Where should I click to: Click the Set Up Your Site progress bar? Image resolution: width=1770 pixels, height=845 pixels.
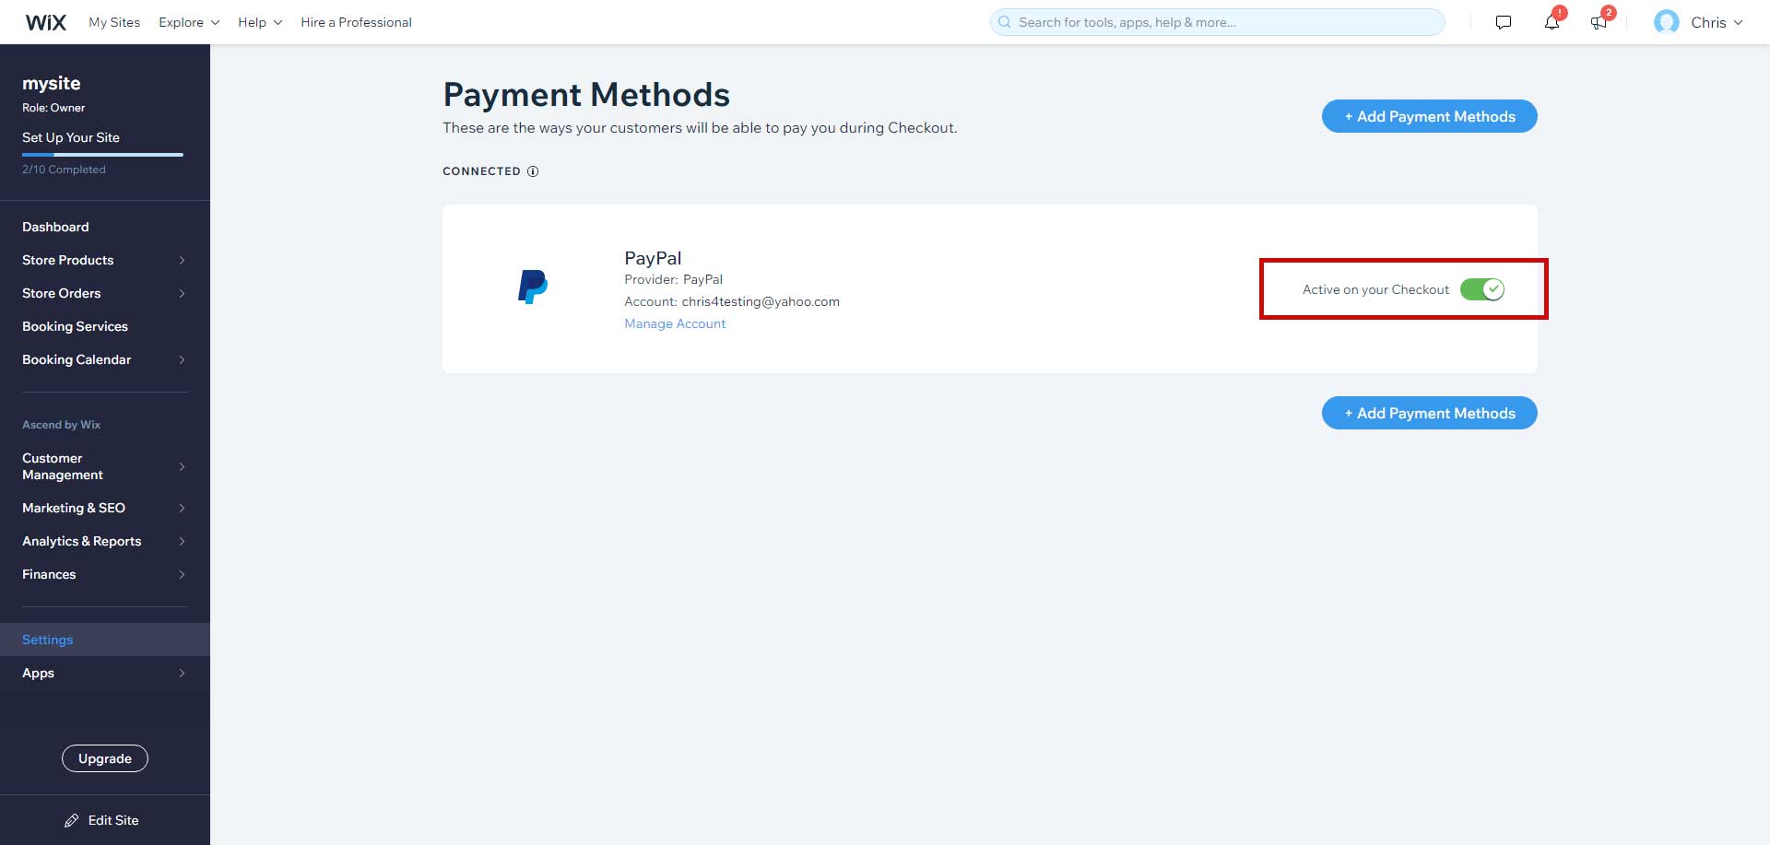102,154
